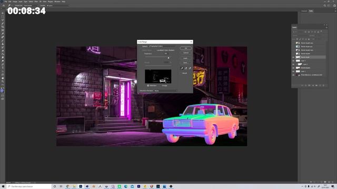Open the Select dropdown showing Sampled Colors
This screenshot has width=337, height=189.
(x=162, y=46)
